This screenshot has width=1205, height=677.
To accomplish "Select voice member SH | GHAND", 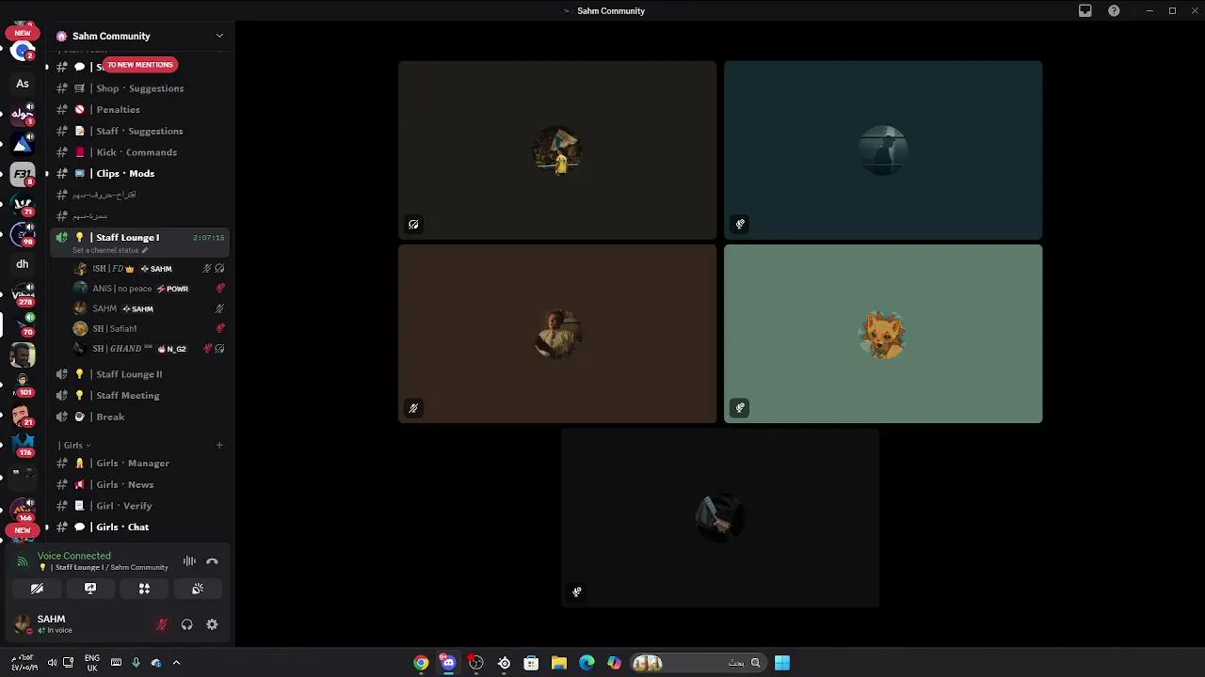I will click(149, 349).
